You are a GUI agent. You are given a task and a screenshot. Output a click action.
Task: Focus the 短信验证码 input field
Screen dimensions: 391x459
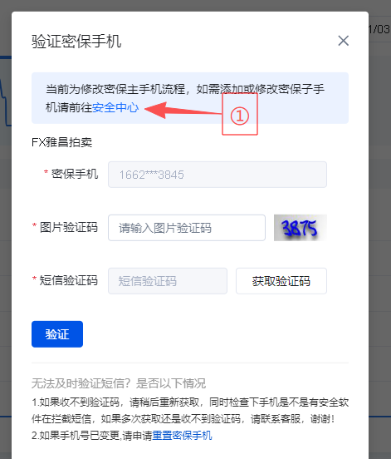pos(168,281)
